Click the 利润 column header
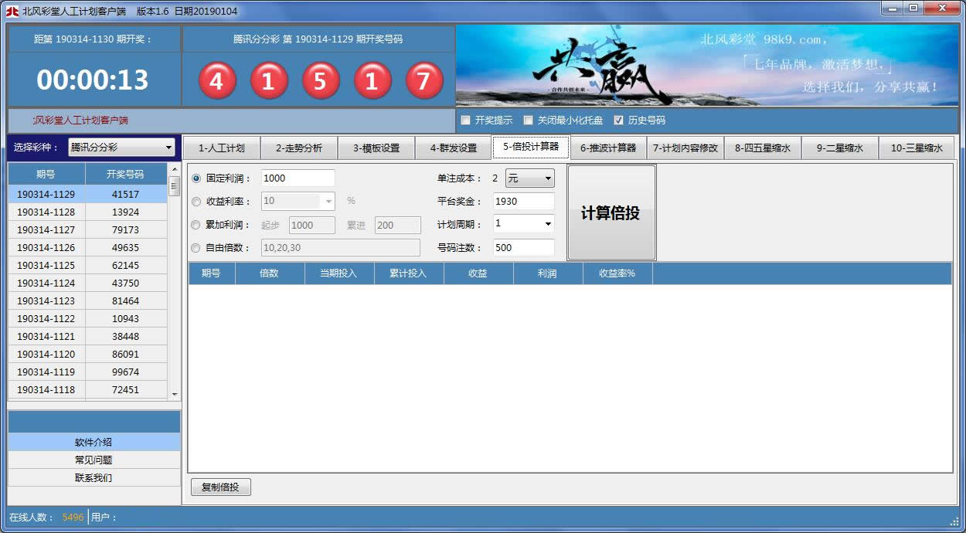The height and width of the screenshot is (533, 966). coord(548,273)
